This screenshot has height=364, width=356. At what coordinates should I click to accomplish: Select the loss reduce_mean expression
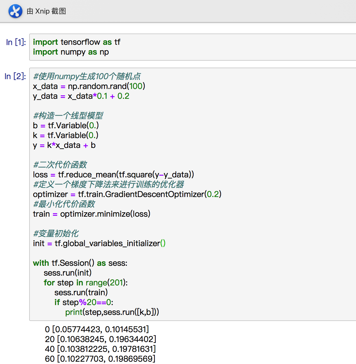pos(113,174)
